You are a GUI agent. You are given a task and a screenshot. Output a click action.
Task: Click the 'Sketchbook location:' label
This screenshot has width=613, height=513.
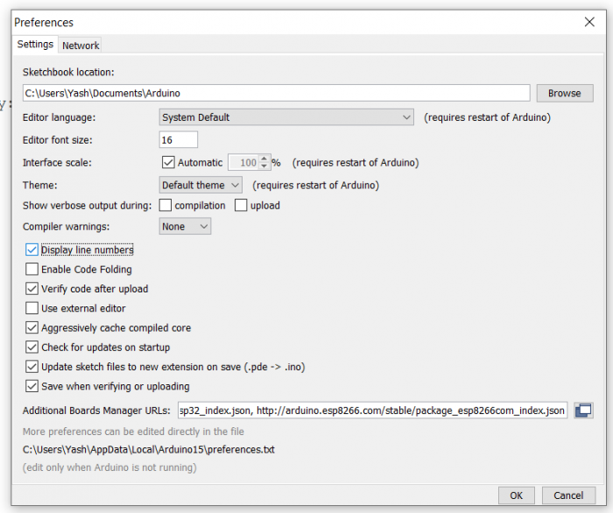click(68, 72)
